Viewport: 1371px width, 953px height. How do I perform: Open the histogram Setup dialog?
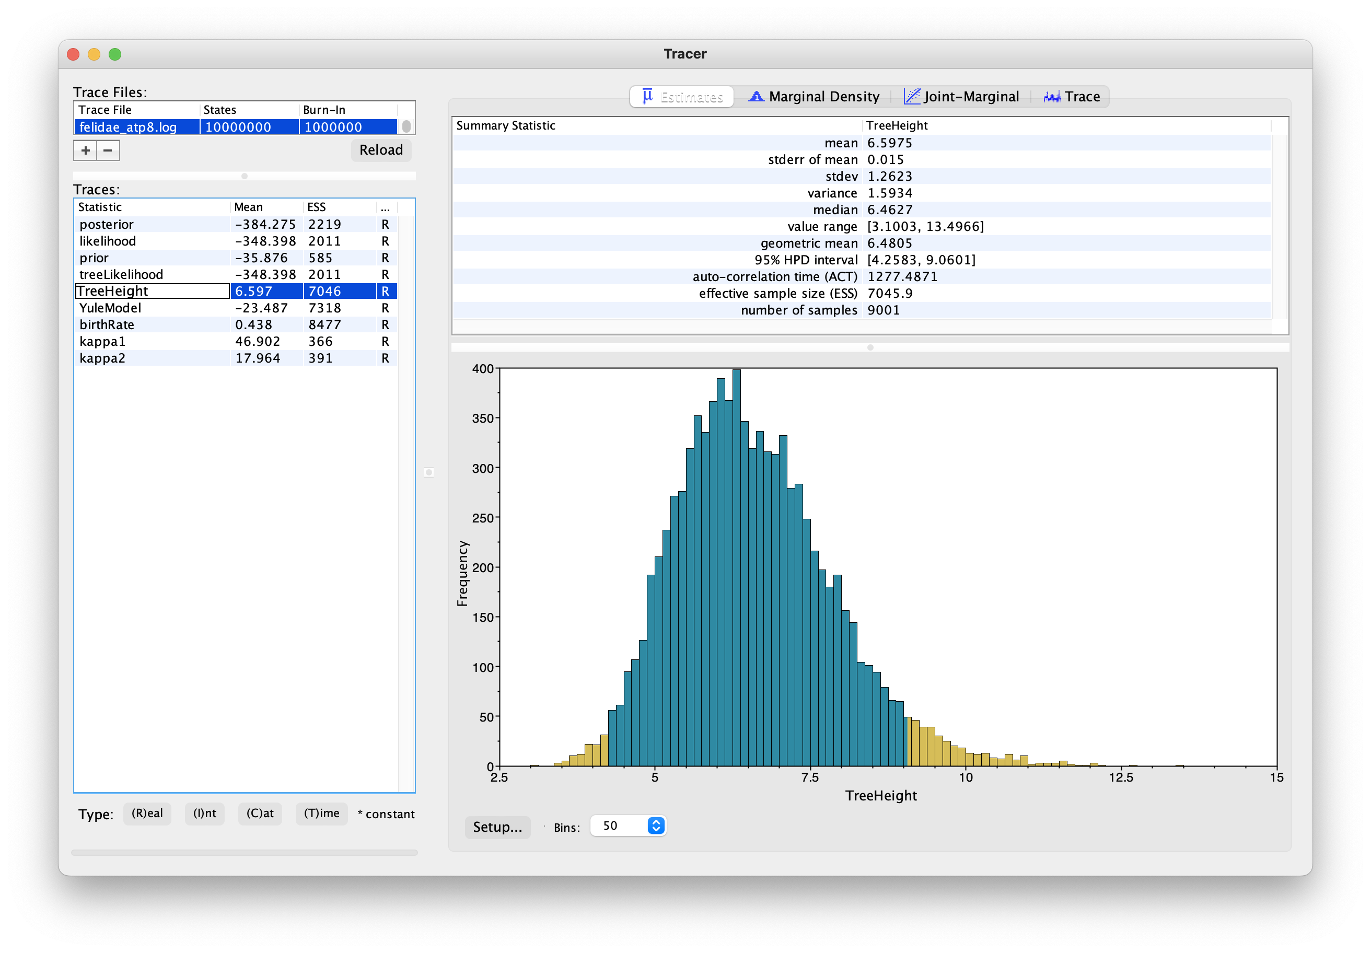click(497, 827)
